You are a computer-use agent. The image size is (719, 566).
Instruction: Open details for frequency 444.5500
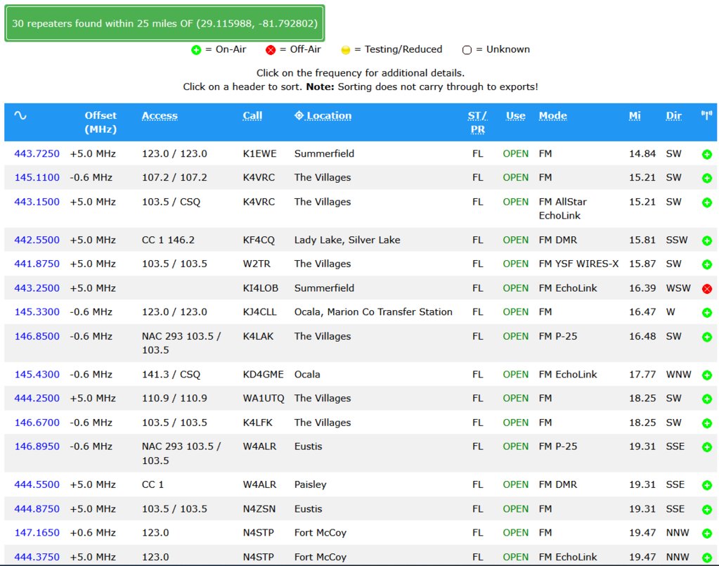click(37, 484)
